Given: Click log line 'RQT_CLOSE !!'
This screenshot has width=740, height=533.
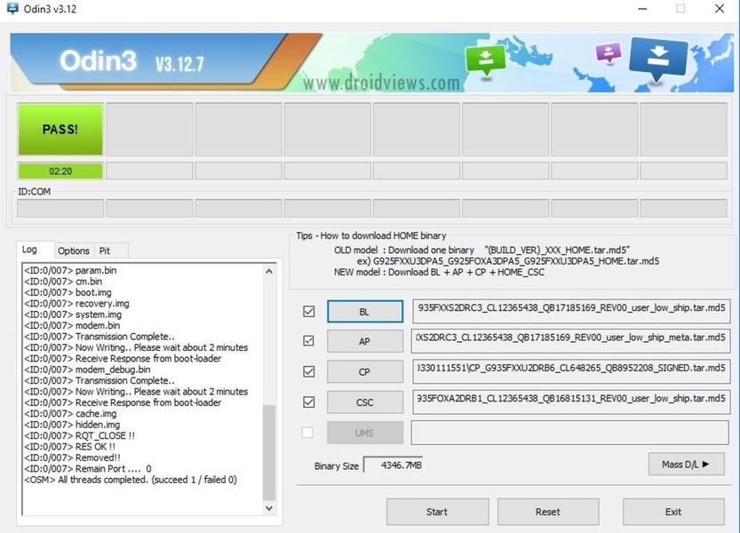Looking at the screenshot, I should pos(79,436).
